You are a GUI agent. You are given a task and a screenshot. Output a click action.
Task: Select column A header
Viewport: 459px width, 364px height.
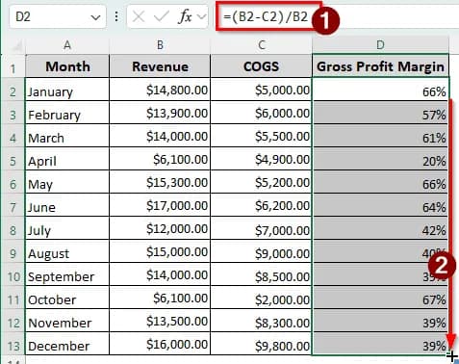tap(67, 45)
